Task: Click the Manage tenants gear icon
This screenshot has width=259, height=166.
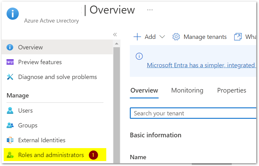Action: [176, 36]
